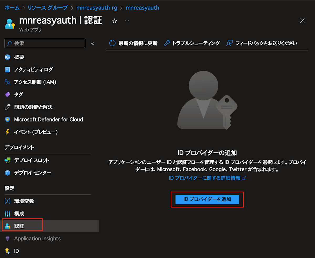Select 最新の情報に更新 toolbar label
The height and width of the screenshot is (258, 315).
pos(138,43)
